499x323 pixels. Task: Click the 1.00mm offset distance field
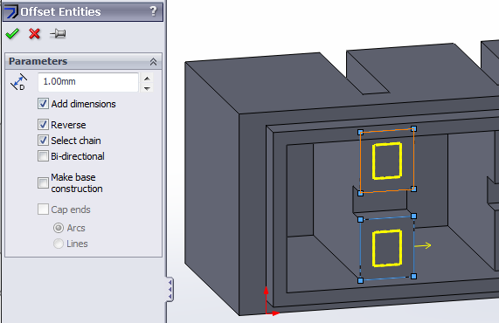point(88,82)
